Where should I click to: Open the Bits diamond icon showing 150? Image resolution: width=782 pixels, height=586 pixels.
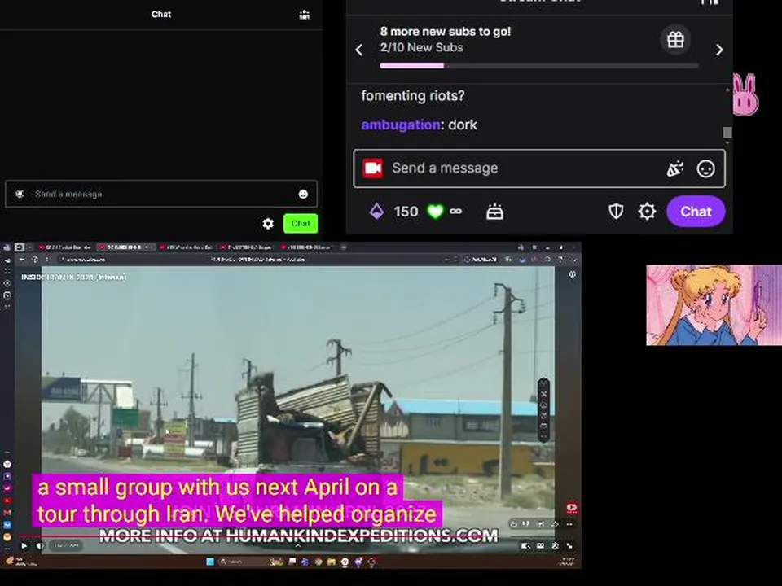377,212
